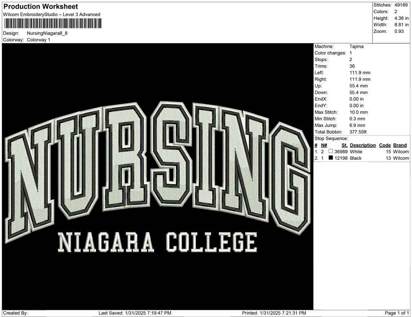Click the Stop Sequence section header
This screenshot has height=317, width=412.
[x=330, y=138]
